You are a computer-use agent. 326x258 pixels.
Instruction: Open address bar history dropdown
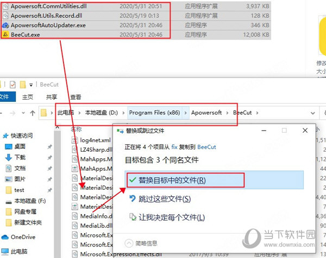[x=313, y=113]
